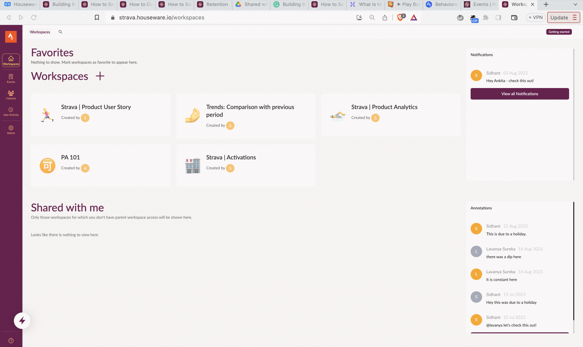The image size is (583, 347).
Task: Open Admin settings in the sidebar
Action: tap(11, 130)
